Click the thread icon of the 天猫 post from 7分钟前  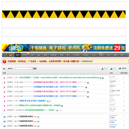coord(4,117)
